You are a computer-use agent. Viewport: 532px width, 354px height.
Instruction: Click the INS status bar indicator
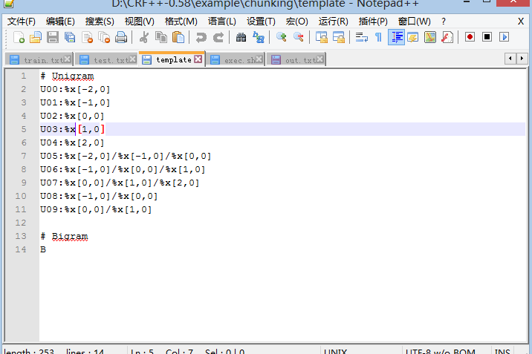point(502,352)
